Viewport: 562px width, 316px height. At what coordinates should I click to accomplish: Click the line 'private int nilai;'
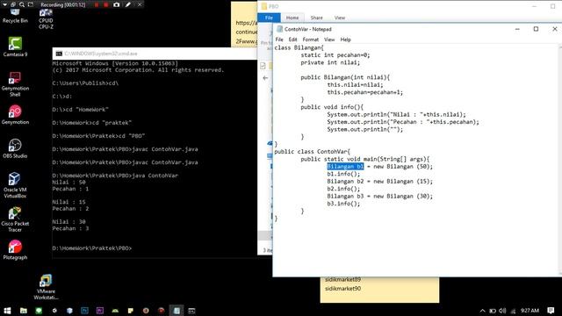330,62
